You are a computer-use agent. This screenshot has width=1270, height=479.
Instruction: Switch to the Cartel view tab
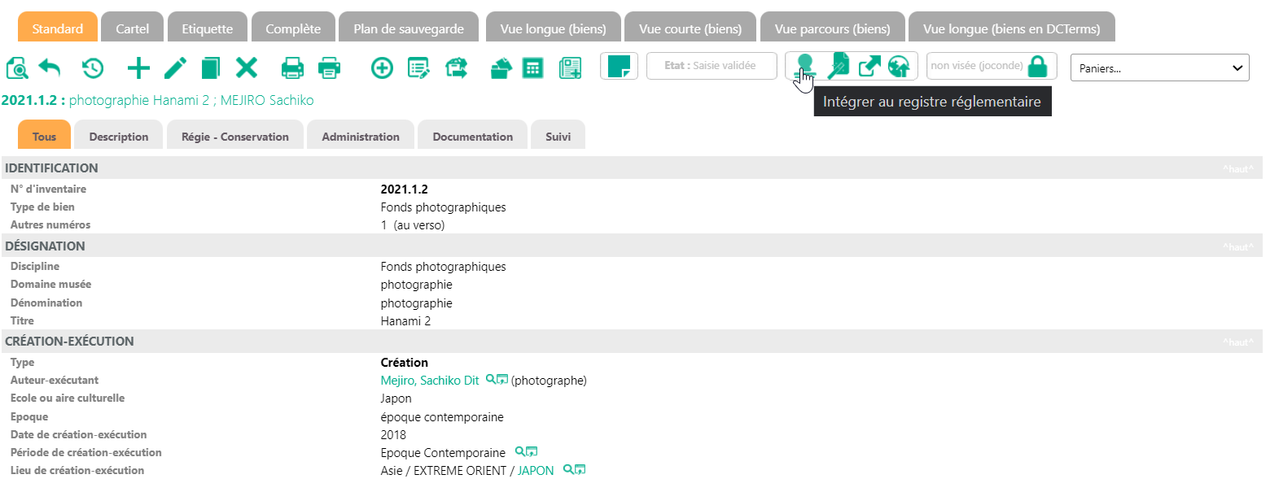click(x=132, y=28)
